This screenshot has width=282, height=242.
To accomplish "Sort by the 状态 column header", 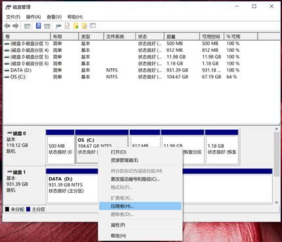I will tap(150, 37).
